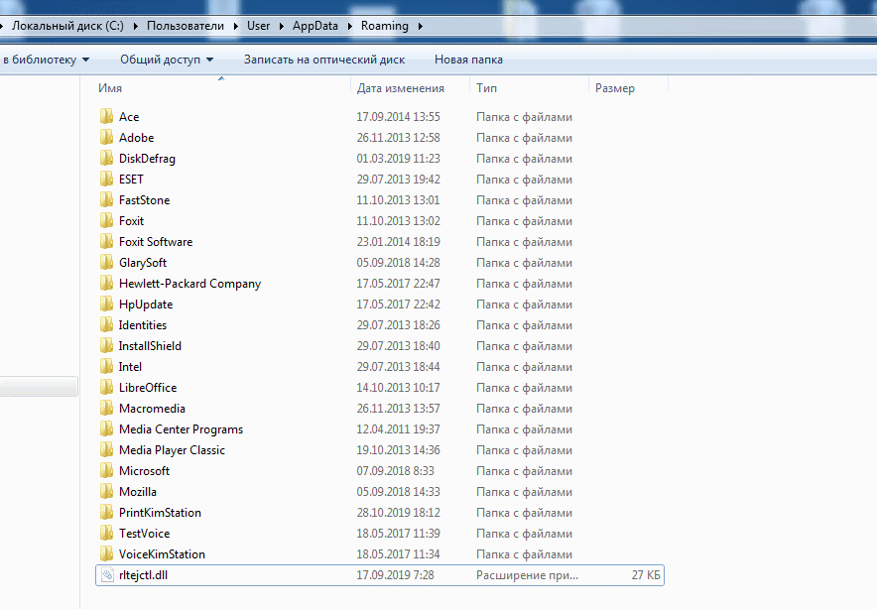
Task: Click Записать на оптический диск
Action: [x=324, y=60]
